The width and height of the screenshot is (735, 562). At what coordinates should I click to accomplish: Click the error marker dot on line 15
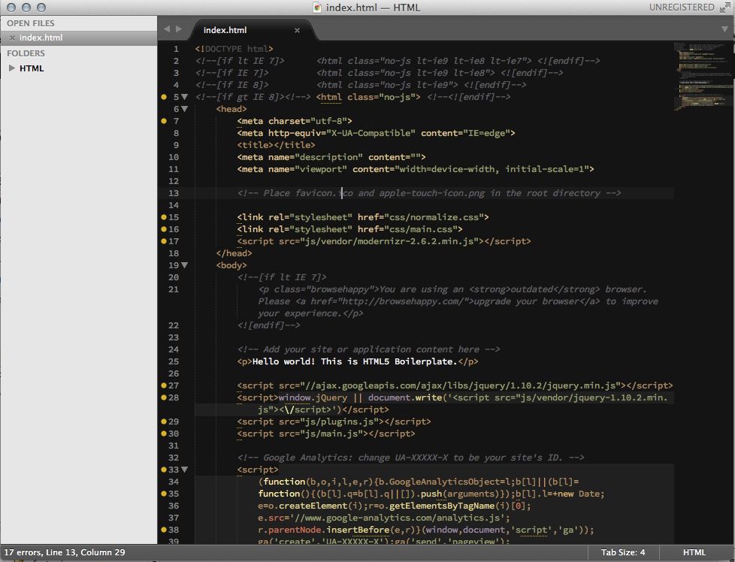click(x=164, y=217)
